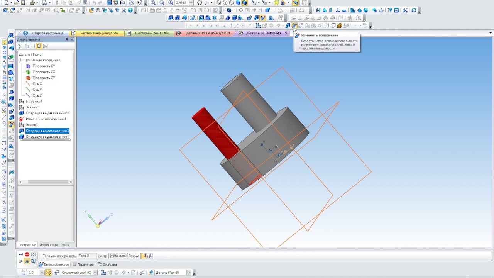
Task: Pin the Model Tree panel
Action: [x=67, y=39]
